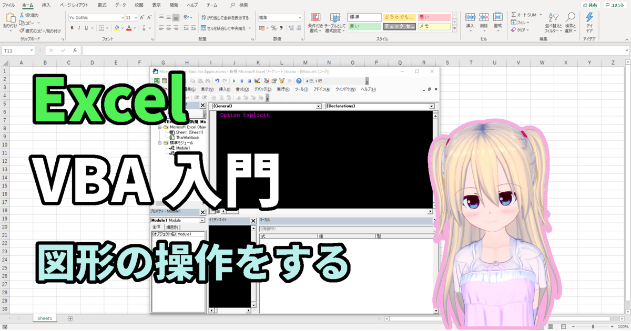
Task: Select Module1 in the VBA project tree
Action: [183, 148]
